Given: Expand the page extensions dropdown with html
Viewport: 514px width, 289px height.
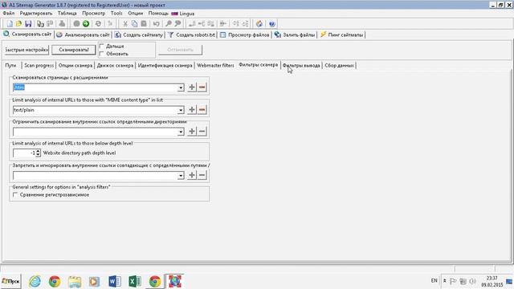Looking at the screenshot, I should pos(181,88).
